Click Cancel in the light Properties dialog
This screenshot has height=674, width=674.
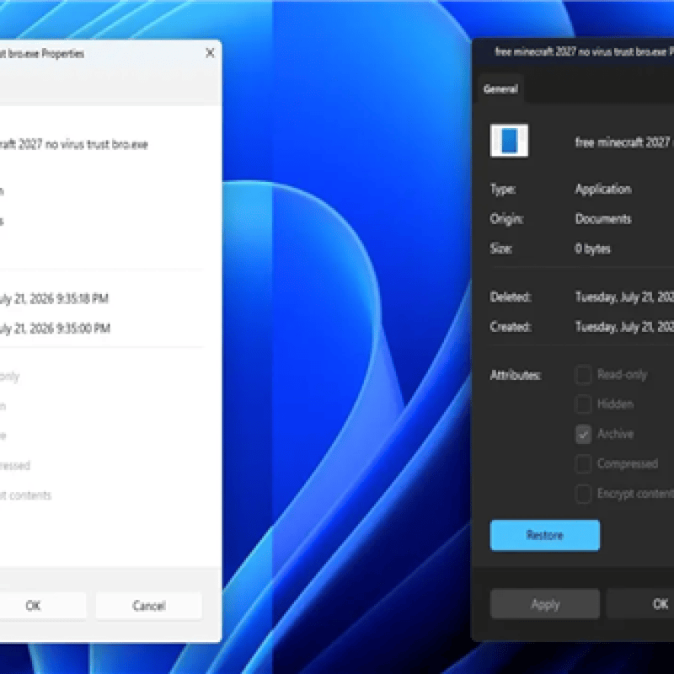tap(149, 606)
